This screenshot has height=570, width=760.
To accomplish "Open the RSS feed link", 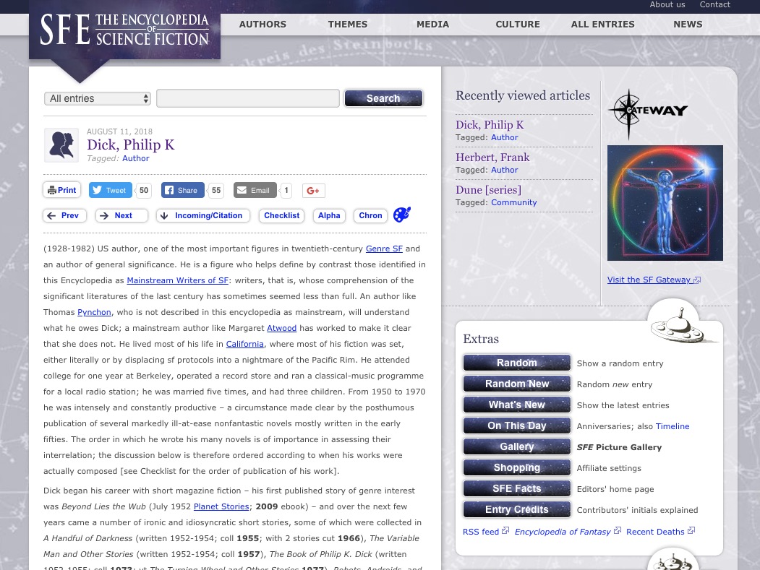I will [486, 532].
